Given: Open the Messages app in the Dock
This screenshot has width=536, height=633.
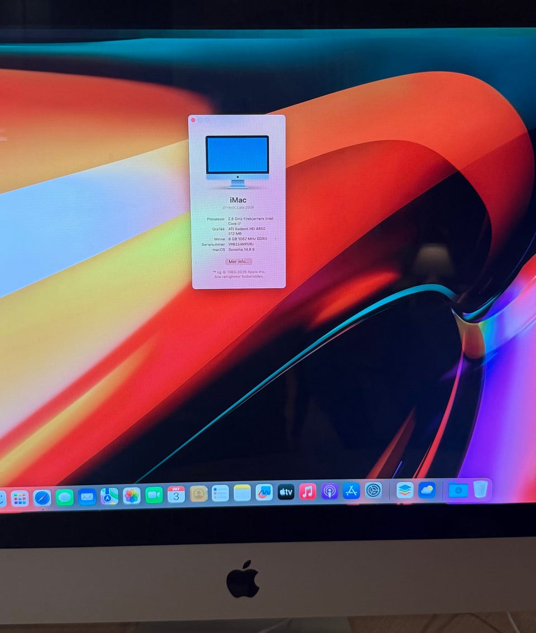Looking at the screenshot, I should coord(65,497).
